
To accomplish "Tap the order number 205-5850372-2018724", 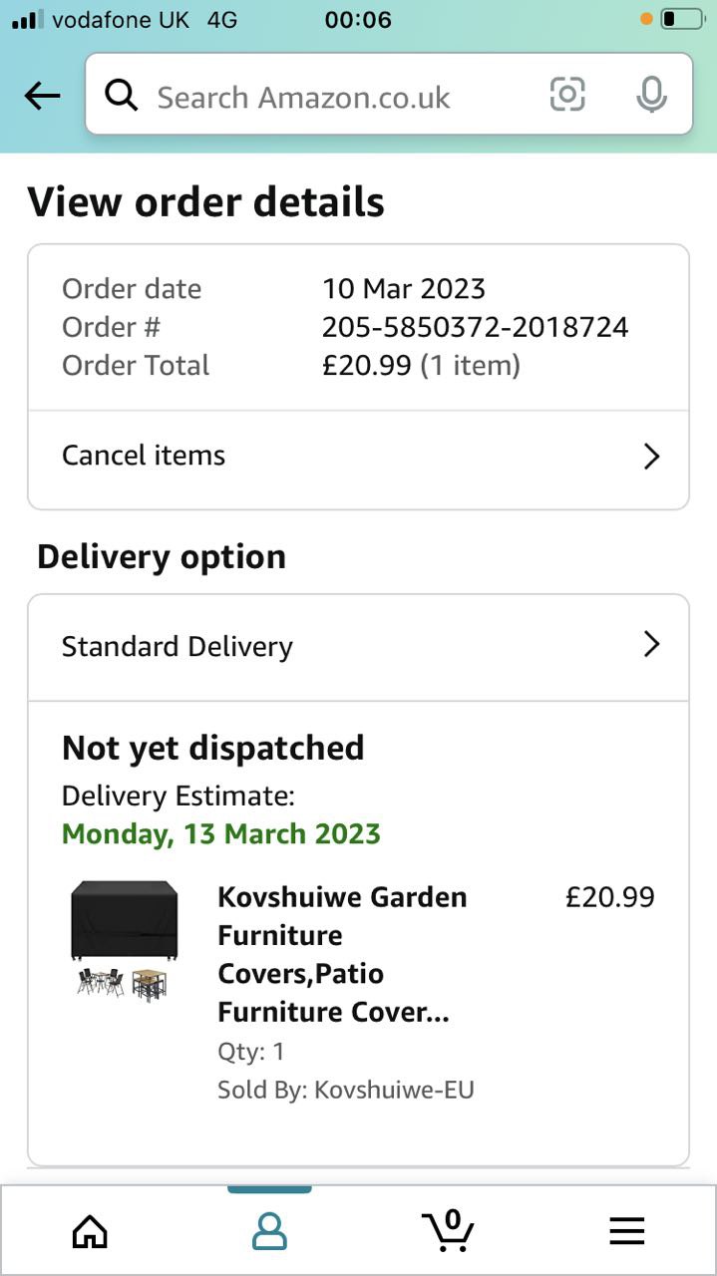I will point(475,327).
